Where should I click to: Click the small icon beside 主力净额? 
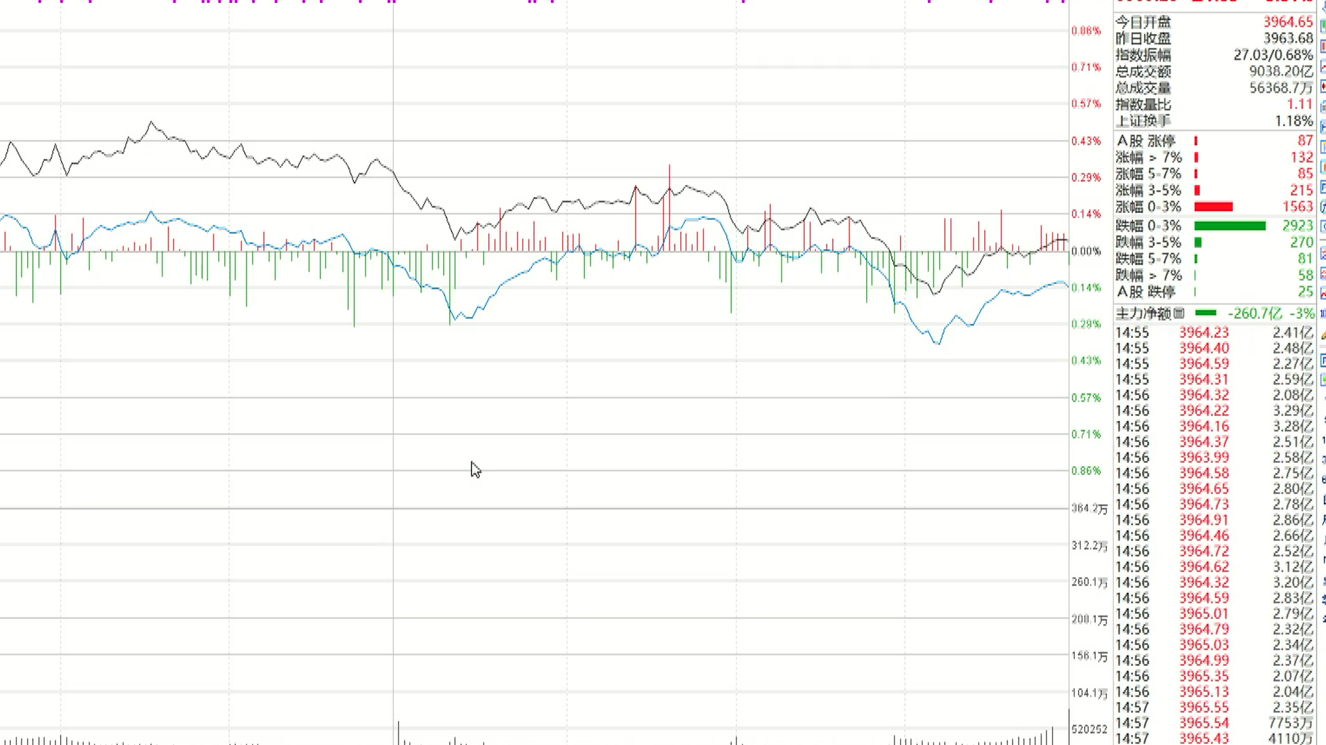(1179, 314)
